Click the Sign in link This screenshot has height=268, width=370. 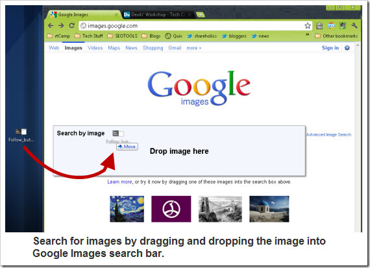(x=330, y=48)
